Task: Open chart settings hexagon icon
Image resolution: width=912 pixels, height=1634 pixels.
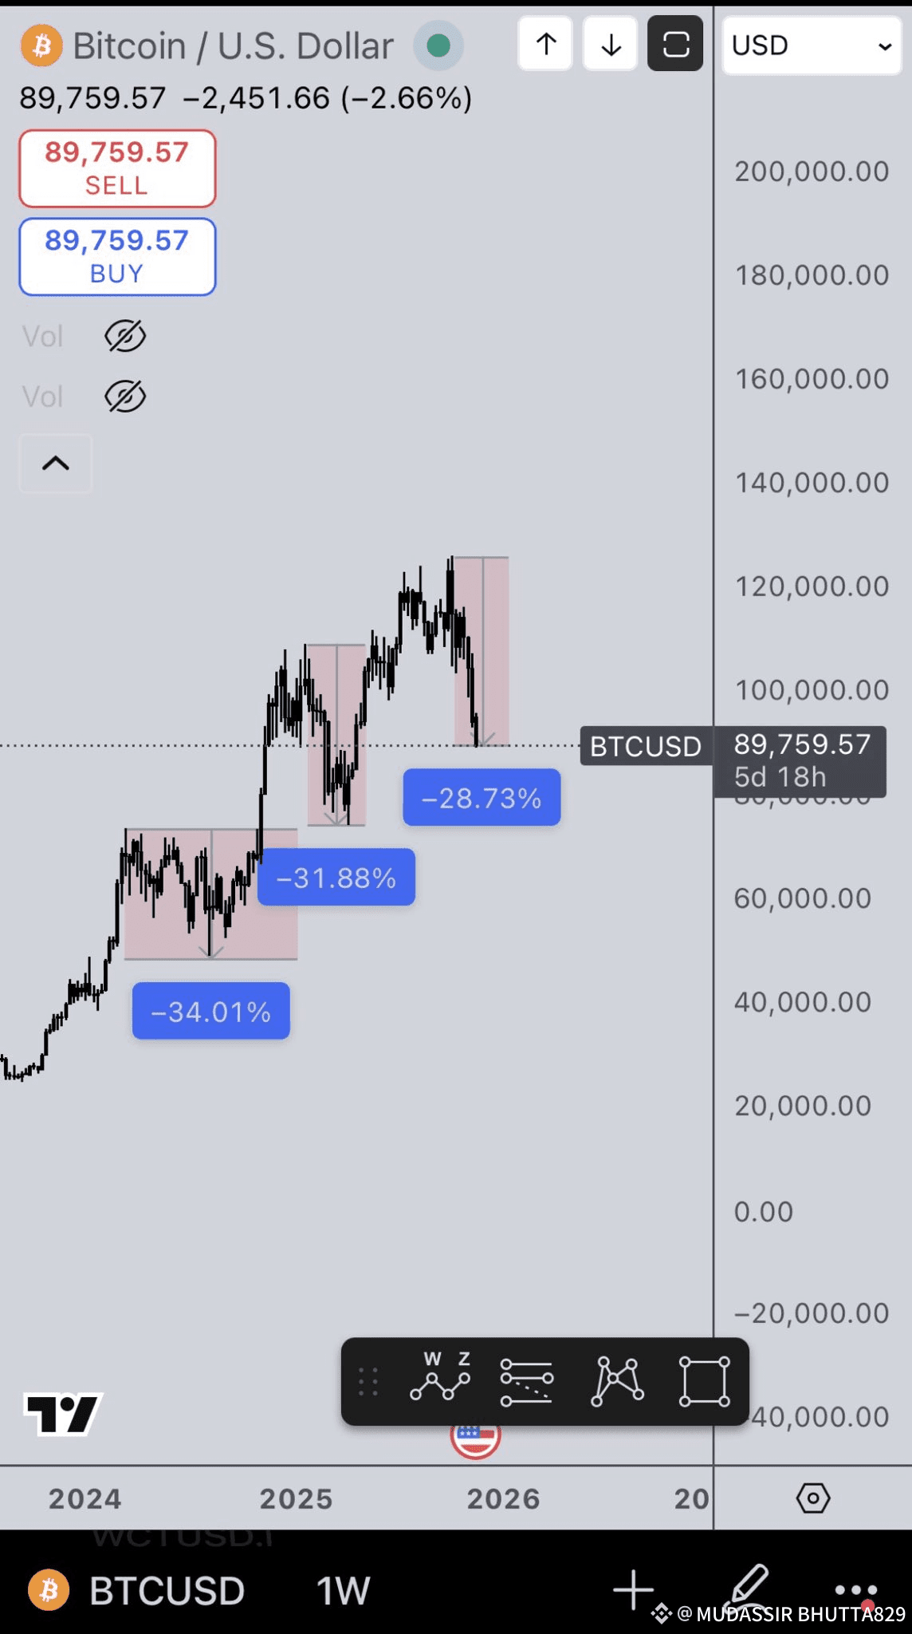Action: pyautogui.click(x=813, y=1498)
